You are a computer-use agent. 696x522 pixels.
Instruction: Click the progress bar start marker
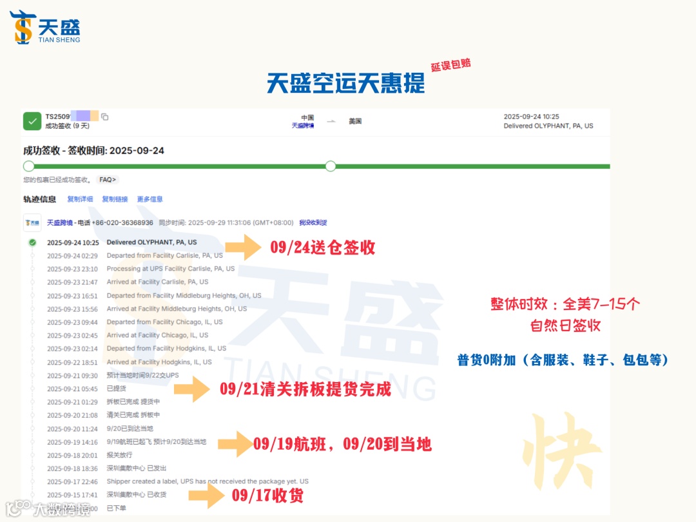coord(29,166)
